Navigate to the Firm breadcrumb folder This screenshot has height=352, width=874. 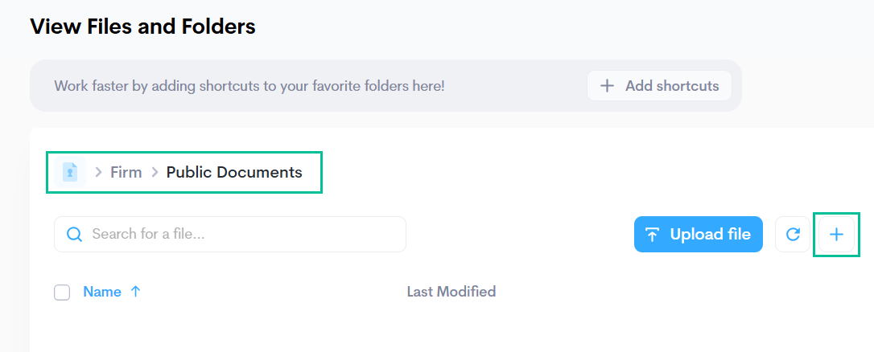126,172
